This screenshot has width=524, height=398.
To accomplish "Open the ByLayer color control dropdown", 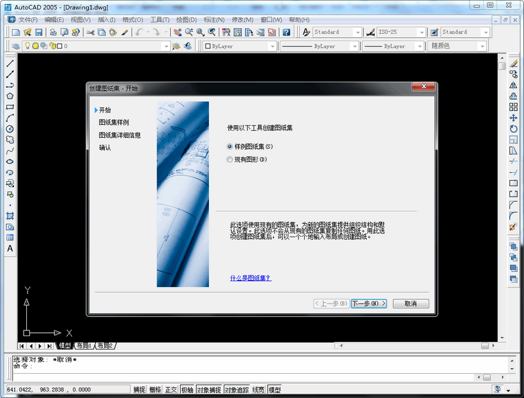I will click(272, 45).
